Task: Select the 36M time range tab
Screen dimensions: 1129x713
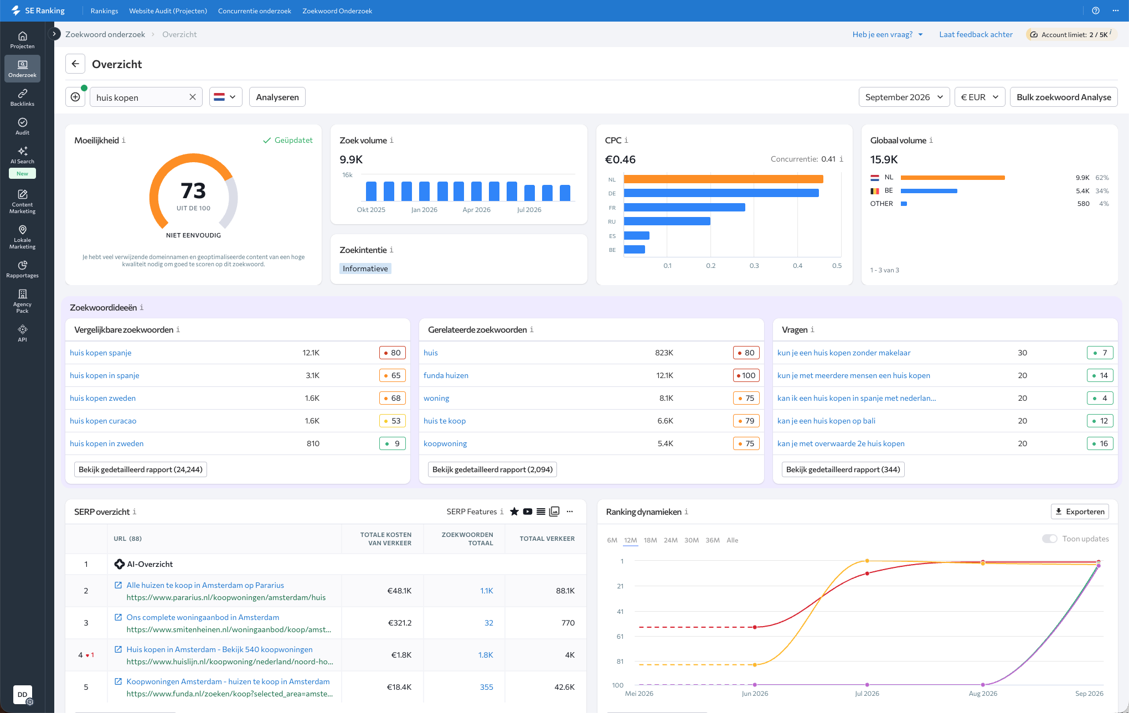Action: (x=712, y=540)
